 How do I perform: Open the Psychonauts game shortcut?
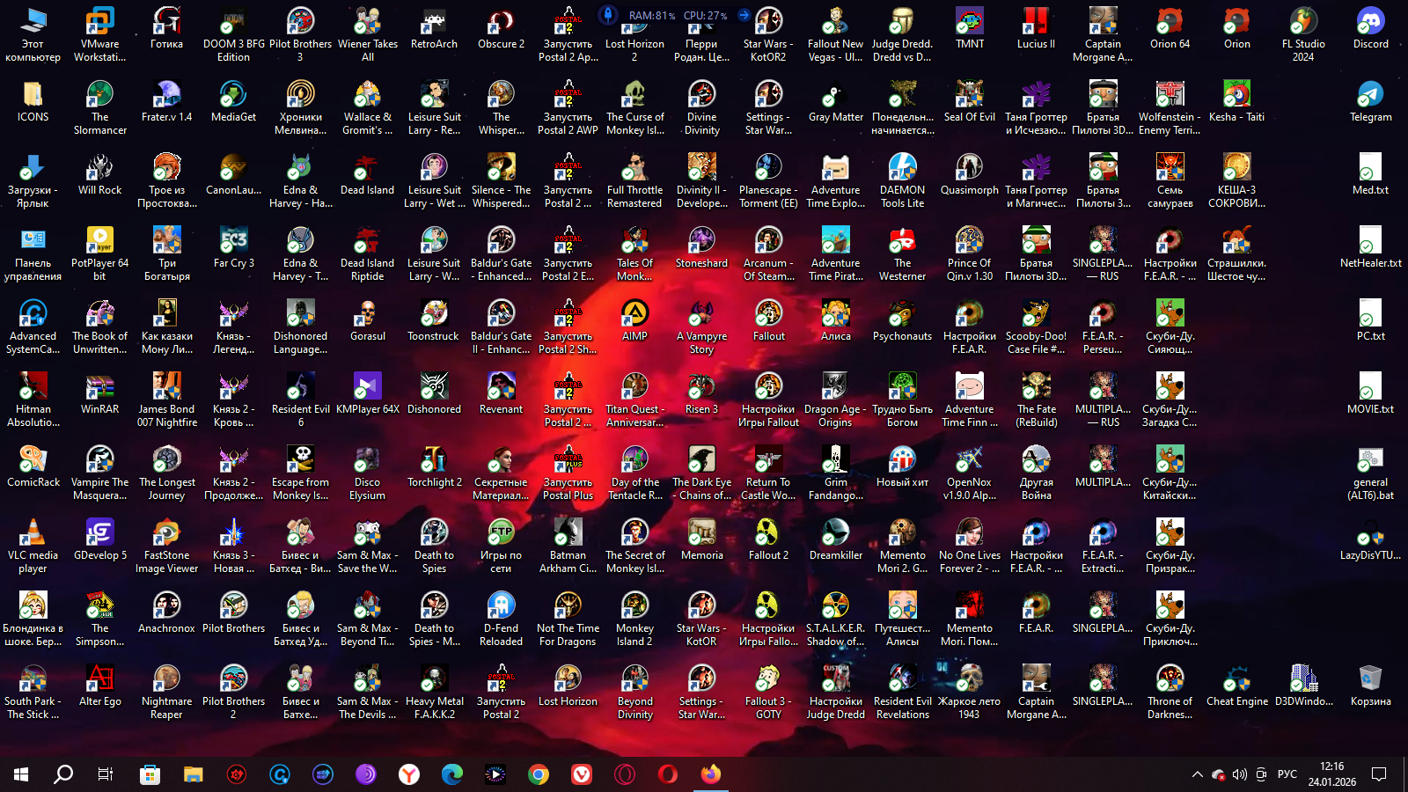(902, 319)
